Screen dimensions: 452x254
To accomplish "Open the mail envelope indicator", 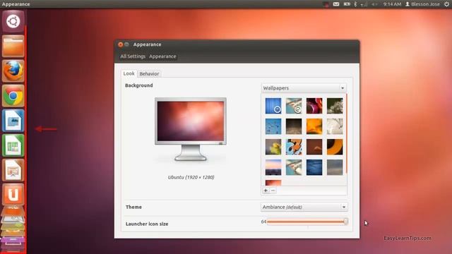I will [x=336, y=4].
